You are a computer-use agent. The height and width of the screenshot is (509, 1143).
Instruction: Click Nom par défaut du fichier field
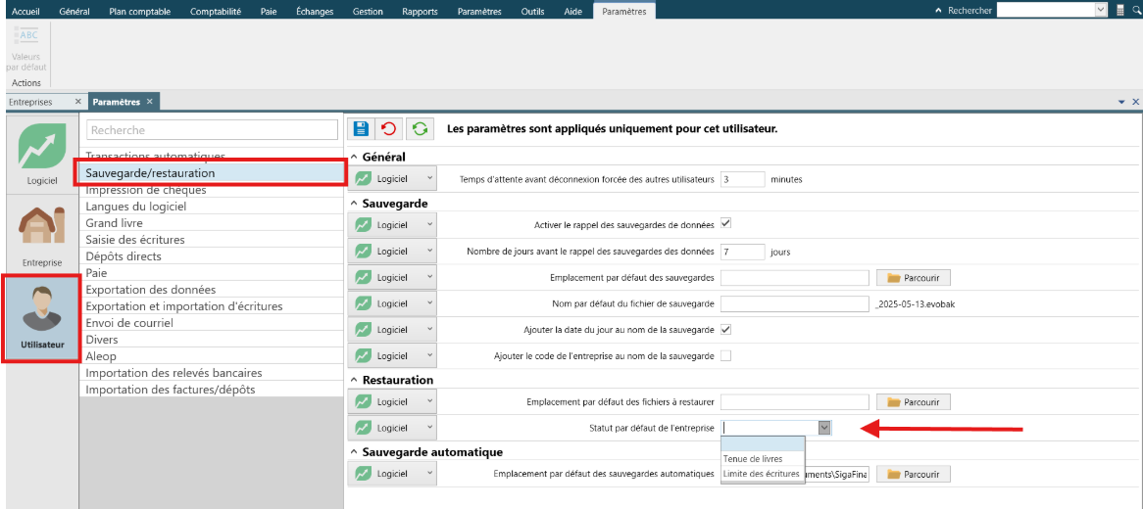pyautogui.click(x=795, y=304)
